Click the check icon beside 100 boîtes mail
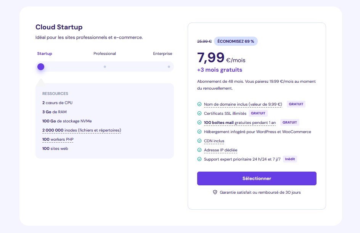Image resolution: width=360 pixels, height=233 pixels. pos(199,122)
